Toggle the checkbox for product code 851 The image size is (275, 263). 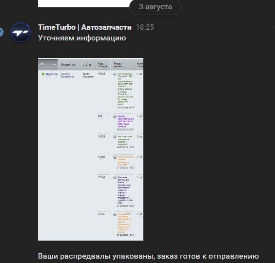[115, 116]
